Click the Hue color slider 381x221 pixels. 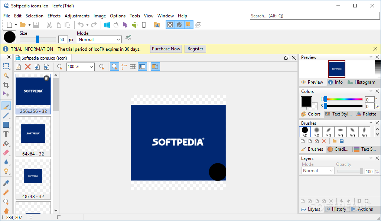(x=343, y=99)
